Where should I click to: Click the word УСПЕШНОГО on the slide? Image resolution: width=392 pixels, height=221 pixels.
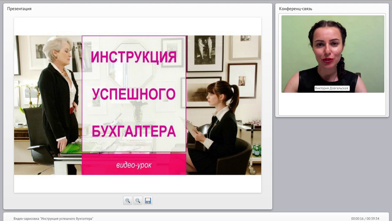tap(134, 94)
